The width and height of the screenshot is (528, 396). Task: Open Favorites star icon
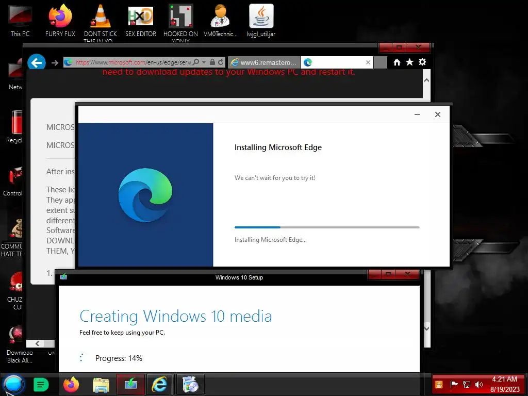tap(409, 62)
